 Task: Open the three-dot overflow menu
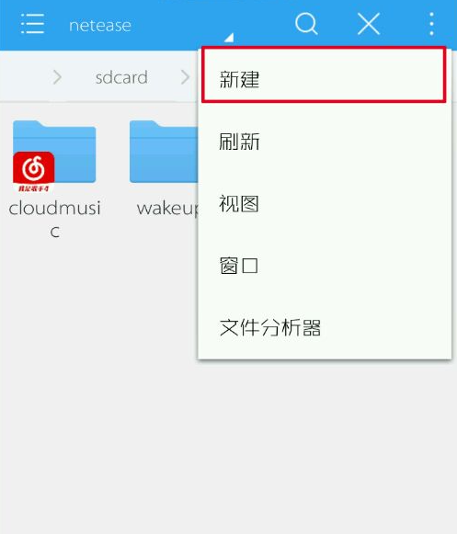pos(431,24)
